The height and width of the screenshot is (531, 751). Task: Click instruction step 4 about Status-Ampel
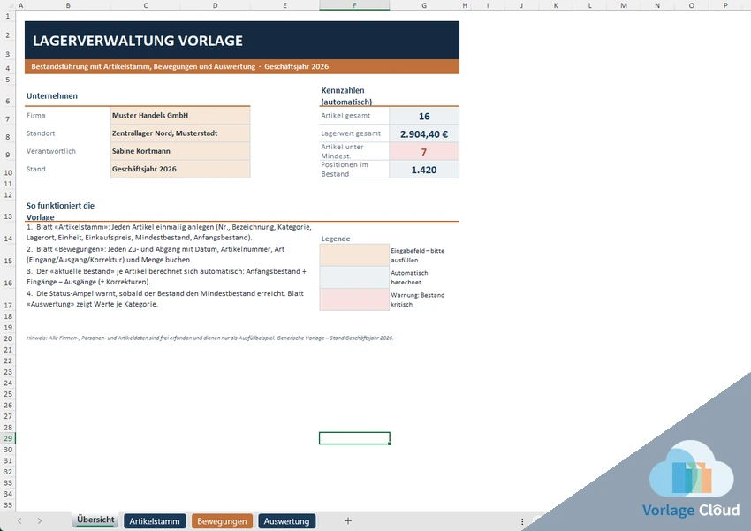click(x=165, y=299)
